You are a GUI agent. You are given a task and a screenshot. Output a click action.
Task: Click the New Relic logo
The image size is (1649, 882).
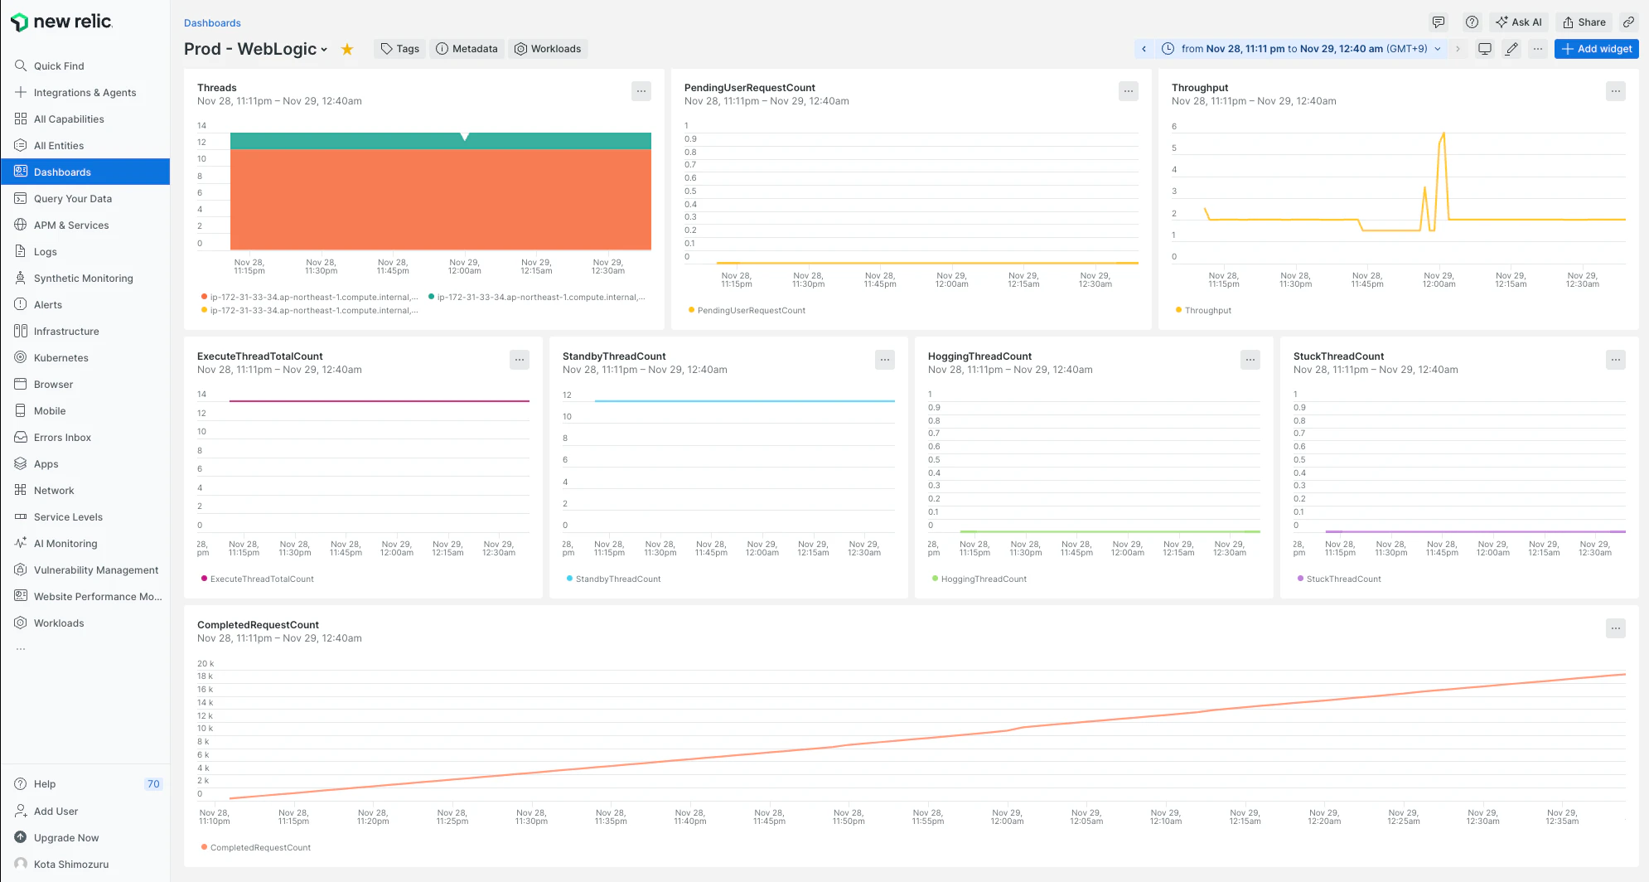coord(61,22)
